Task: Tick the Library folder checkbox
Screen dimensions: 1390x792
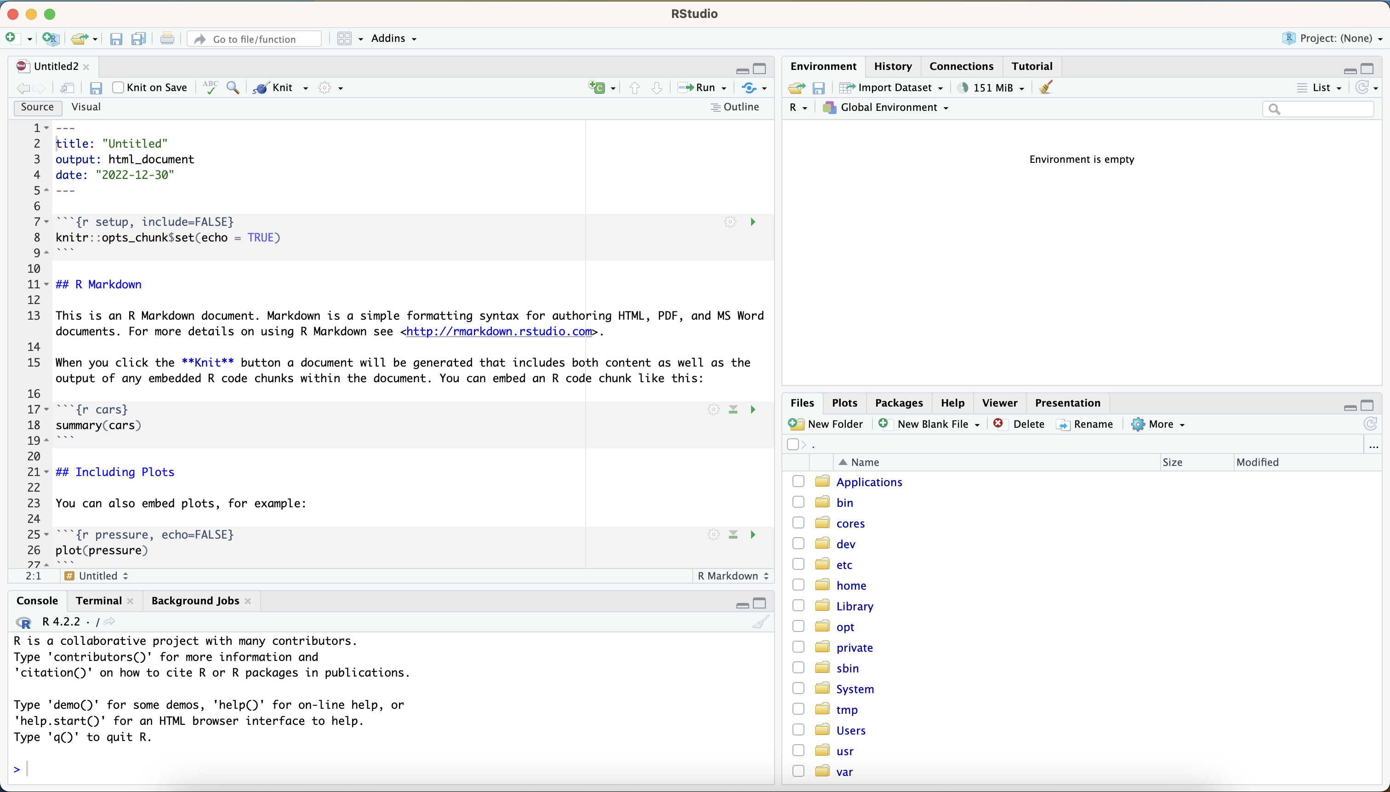Action: click(x=798, y=605)
